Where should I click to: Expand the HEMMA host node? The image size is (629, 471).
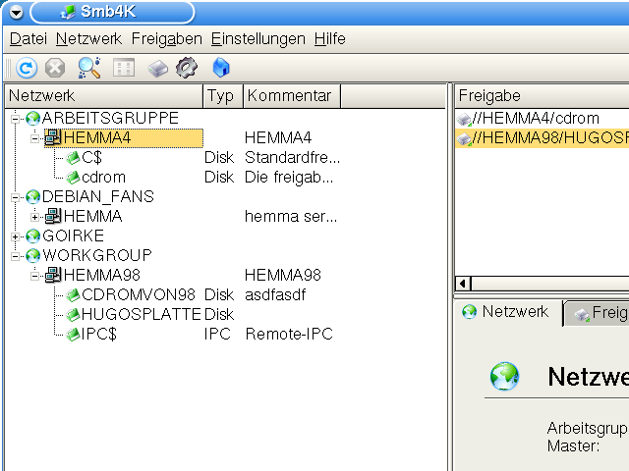(x=35, y=217)
